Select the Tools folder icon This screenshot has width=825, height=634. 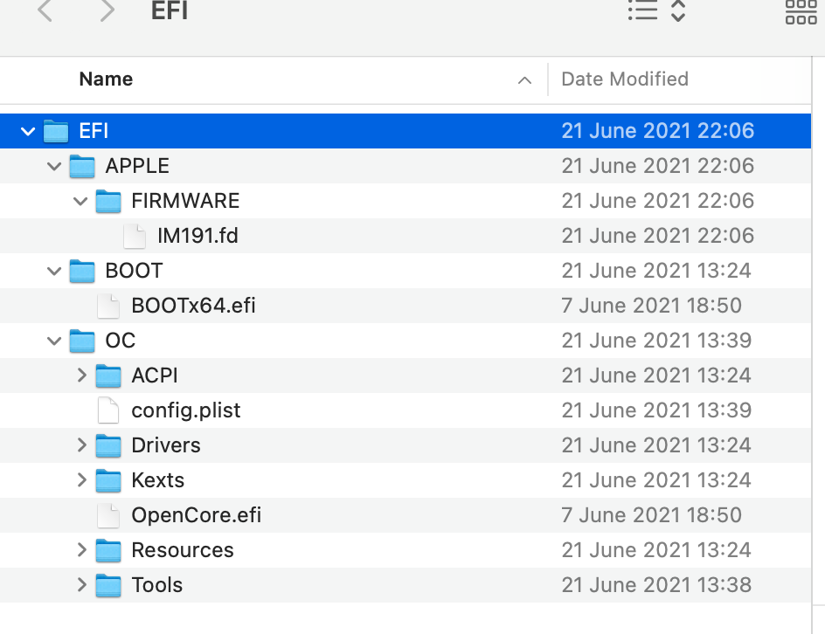[x=108, y=584]
